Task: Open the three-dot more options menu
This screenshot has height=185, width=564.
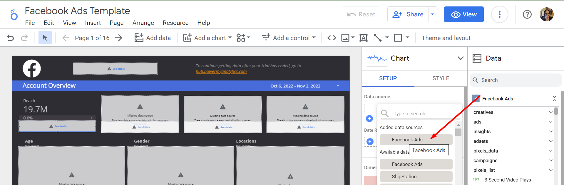Action: pos(499,14)
